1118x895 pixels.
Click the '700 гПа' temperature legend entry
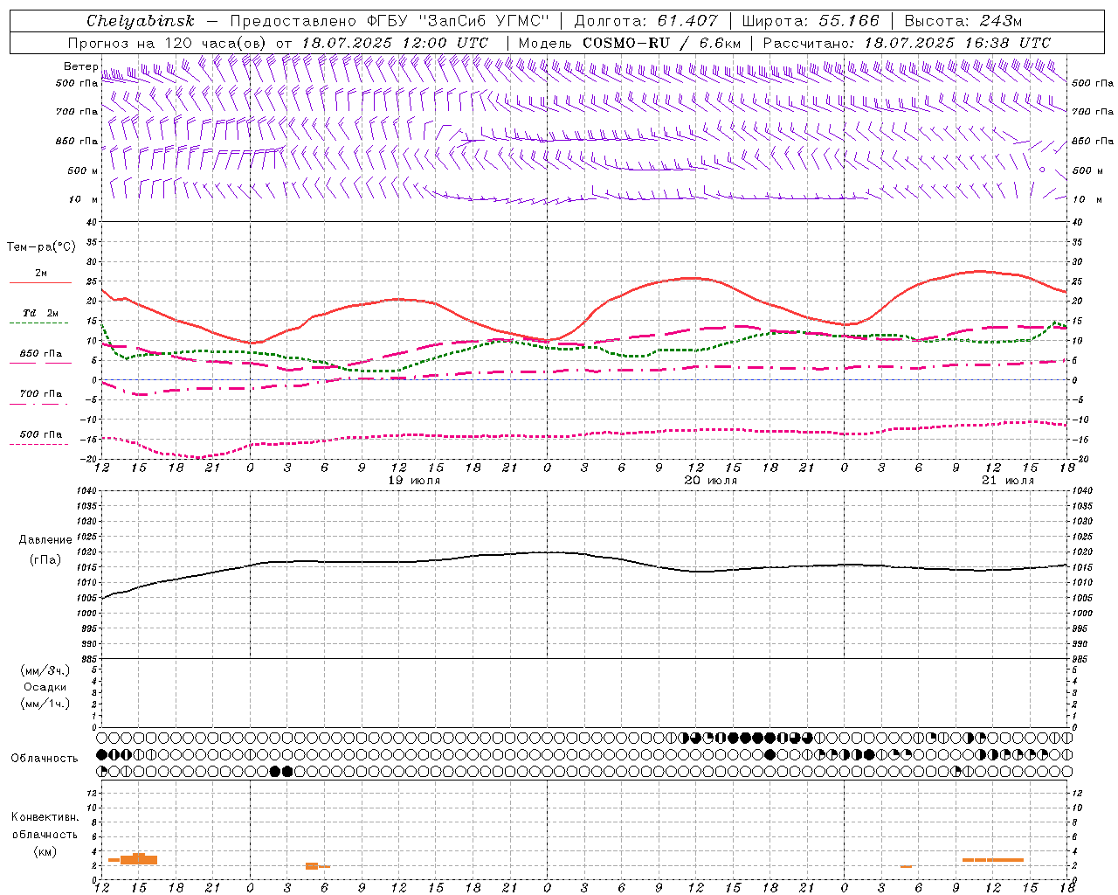click(x=41, y=393)
